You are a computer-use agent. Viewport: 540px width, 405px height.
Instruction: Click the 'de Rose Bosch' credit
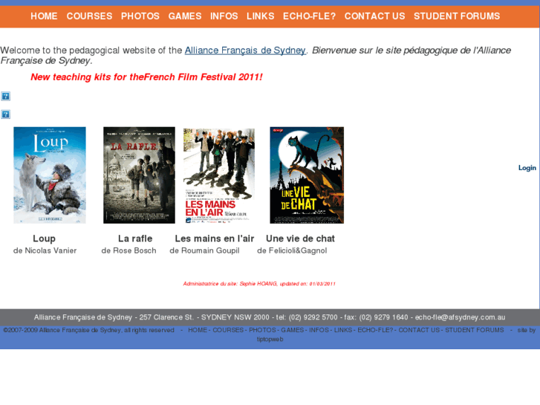click(129, 250)
